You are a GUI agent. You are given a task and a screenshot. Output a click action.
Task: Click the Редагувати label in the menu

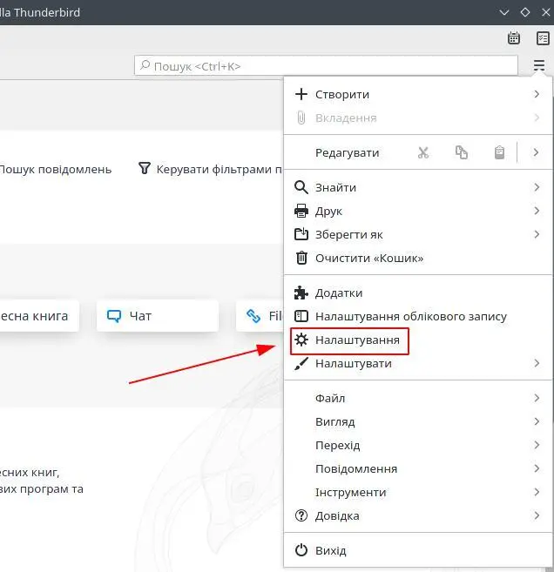(347, 152)
